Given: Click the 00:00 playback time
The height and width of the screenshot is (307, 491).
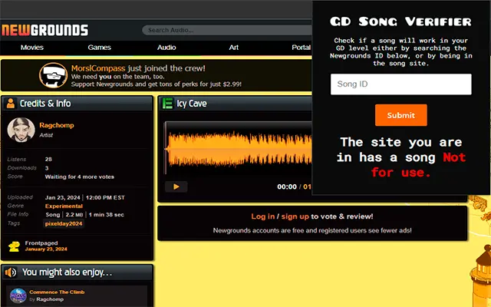Looking at the screenshot, I should (x=287, y=187).
